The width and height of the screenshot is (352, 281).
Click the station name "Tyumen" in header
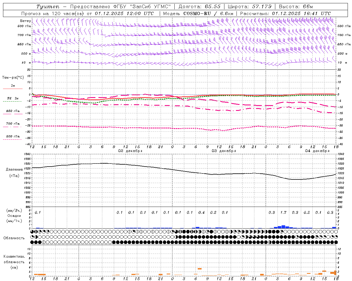click(48, 7)
